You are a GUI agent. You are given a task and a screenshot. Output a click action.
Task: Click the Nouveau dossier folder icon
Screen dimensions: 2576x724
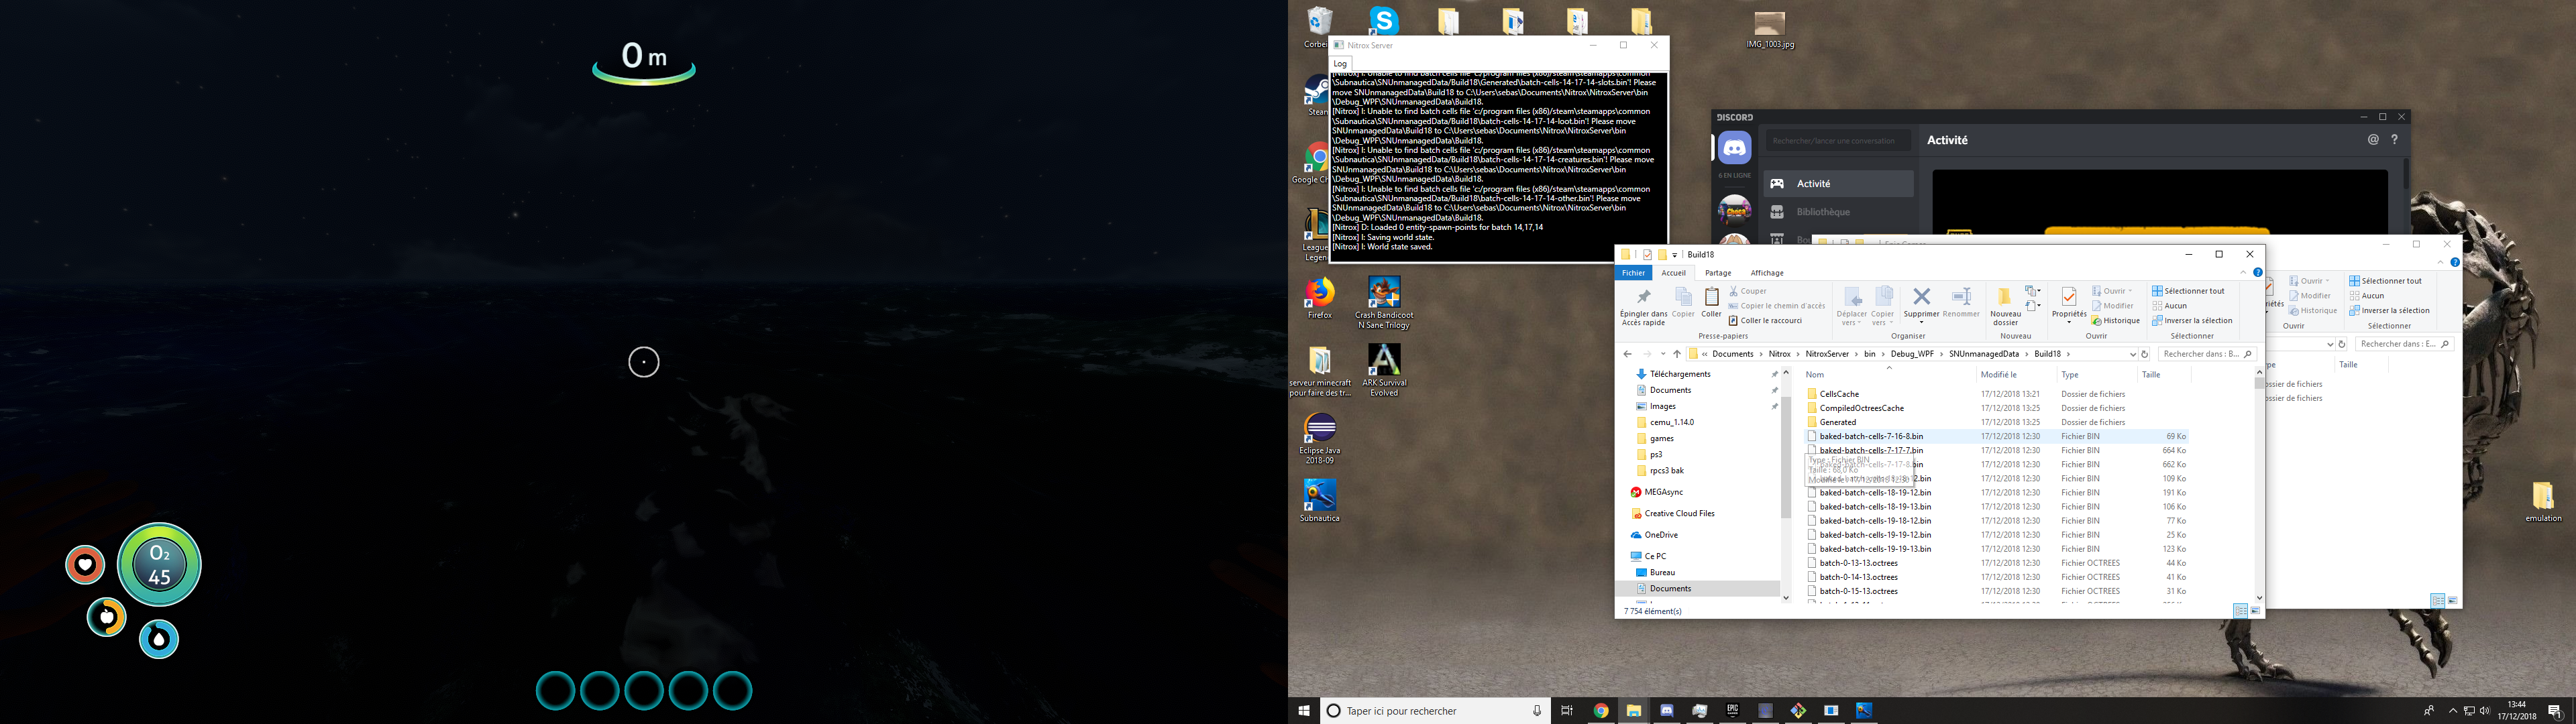tap(2004, 297)
